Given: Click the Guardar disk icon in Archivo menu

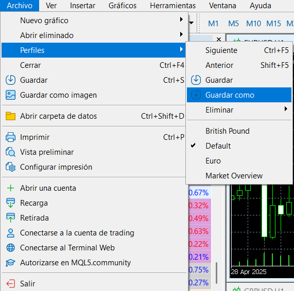Looking at the screenshot, I should click(x=10, y=80).
